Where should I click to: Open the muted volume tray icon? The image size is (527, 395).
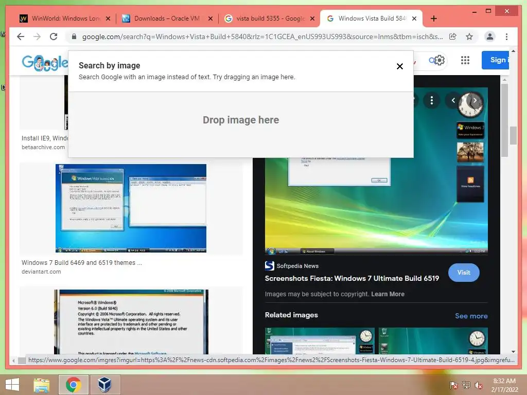click(479, 385)
